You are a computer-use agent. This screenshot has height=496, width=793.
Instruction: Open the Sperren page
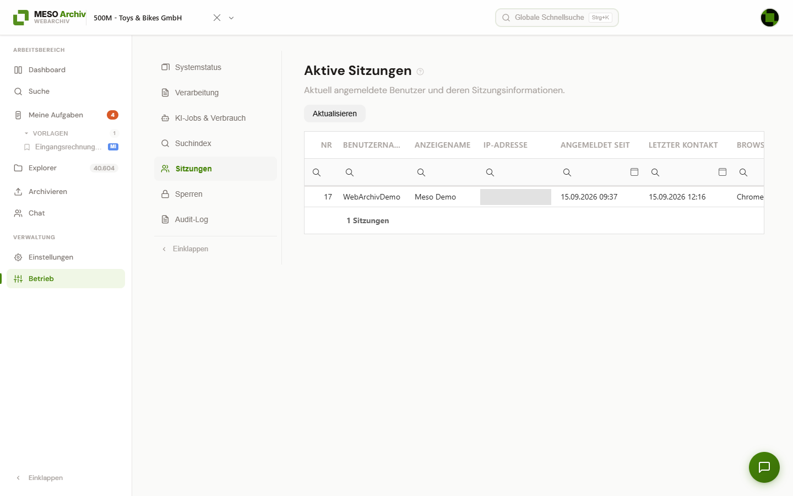tap(215, 194)
